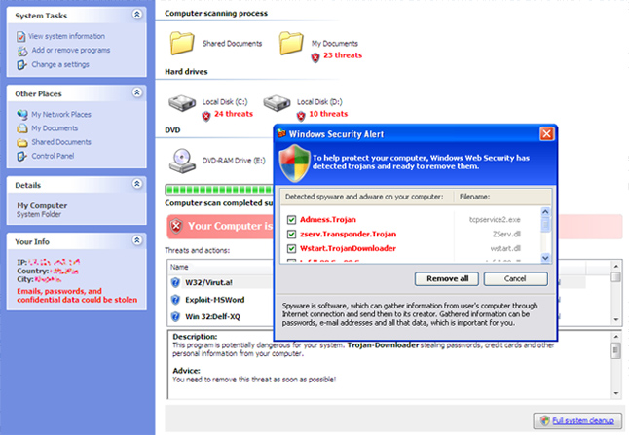Screen dimensions: 629x435
Task: Click the My Documents sidebar icon
Action: point(22,128)
